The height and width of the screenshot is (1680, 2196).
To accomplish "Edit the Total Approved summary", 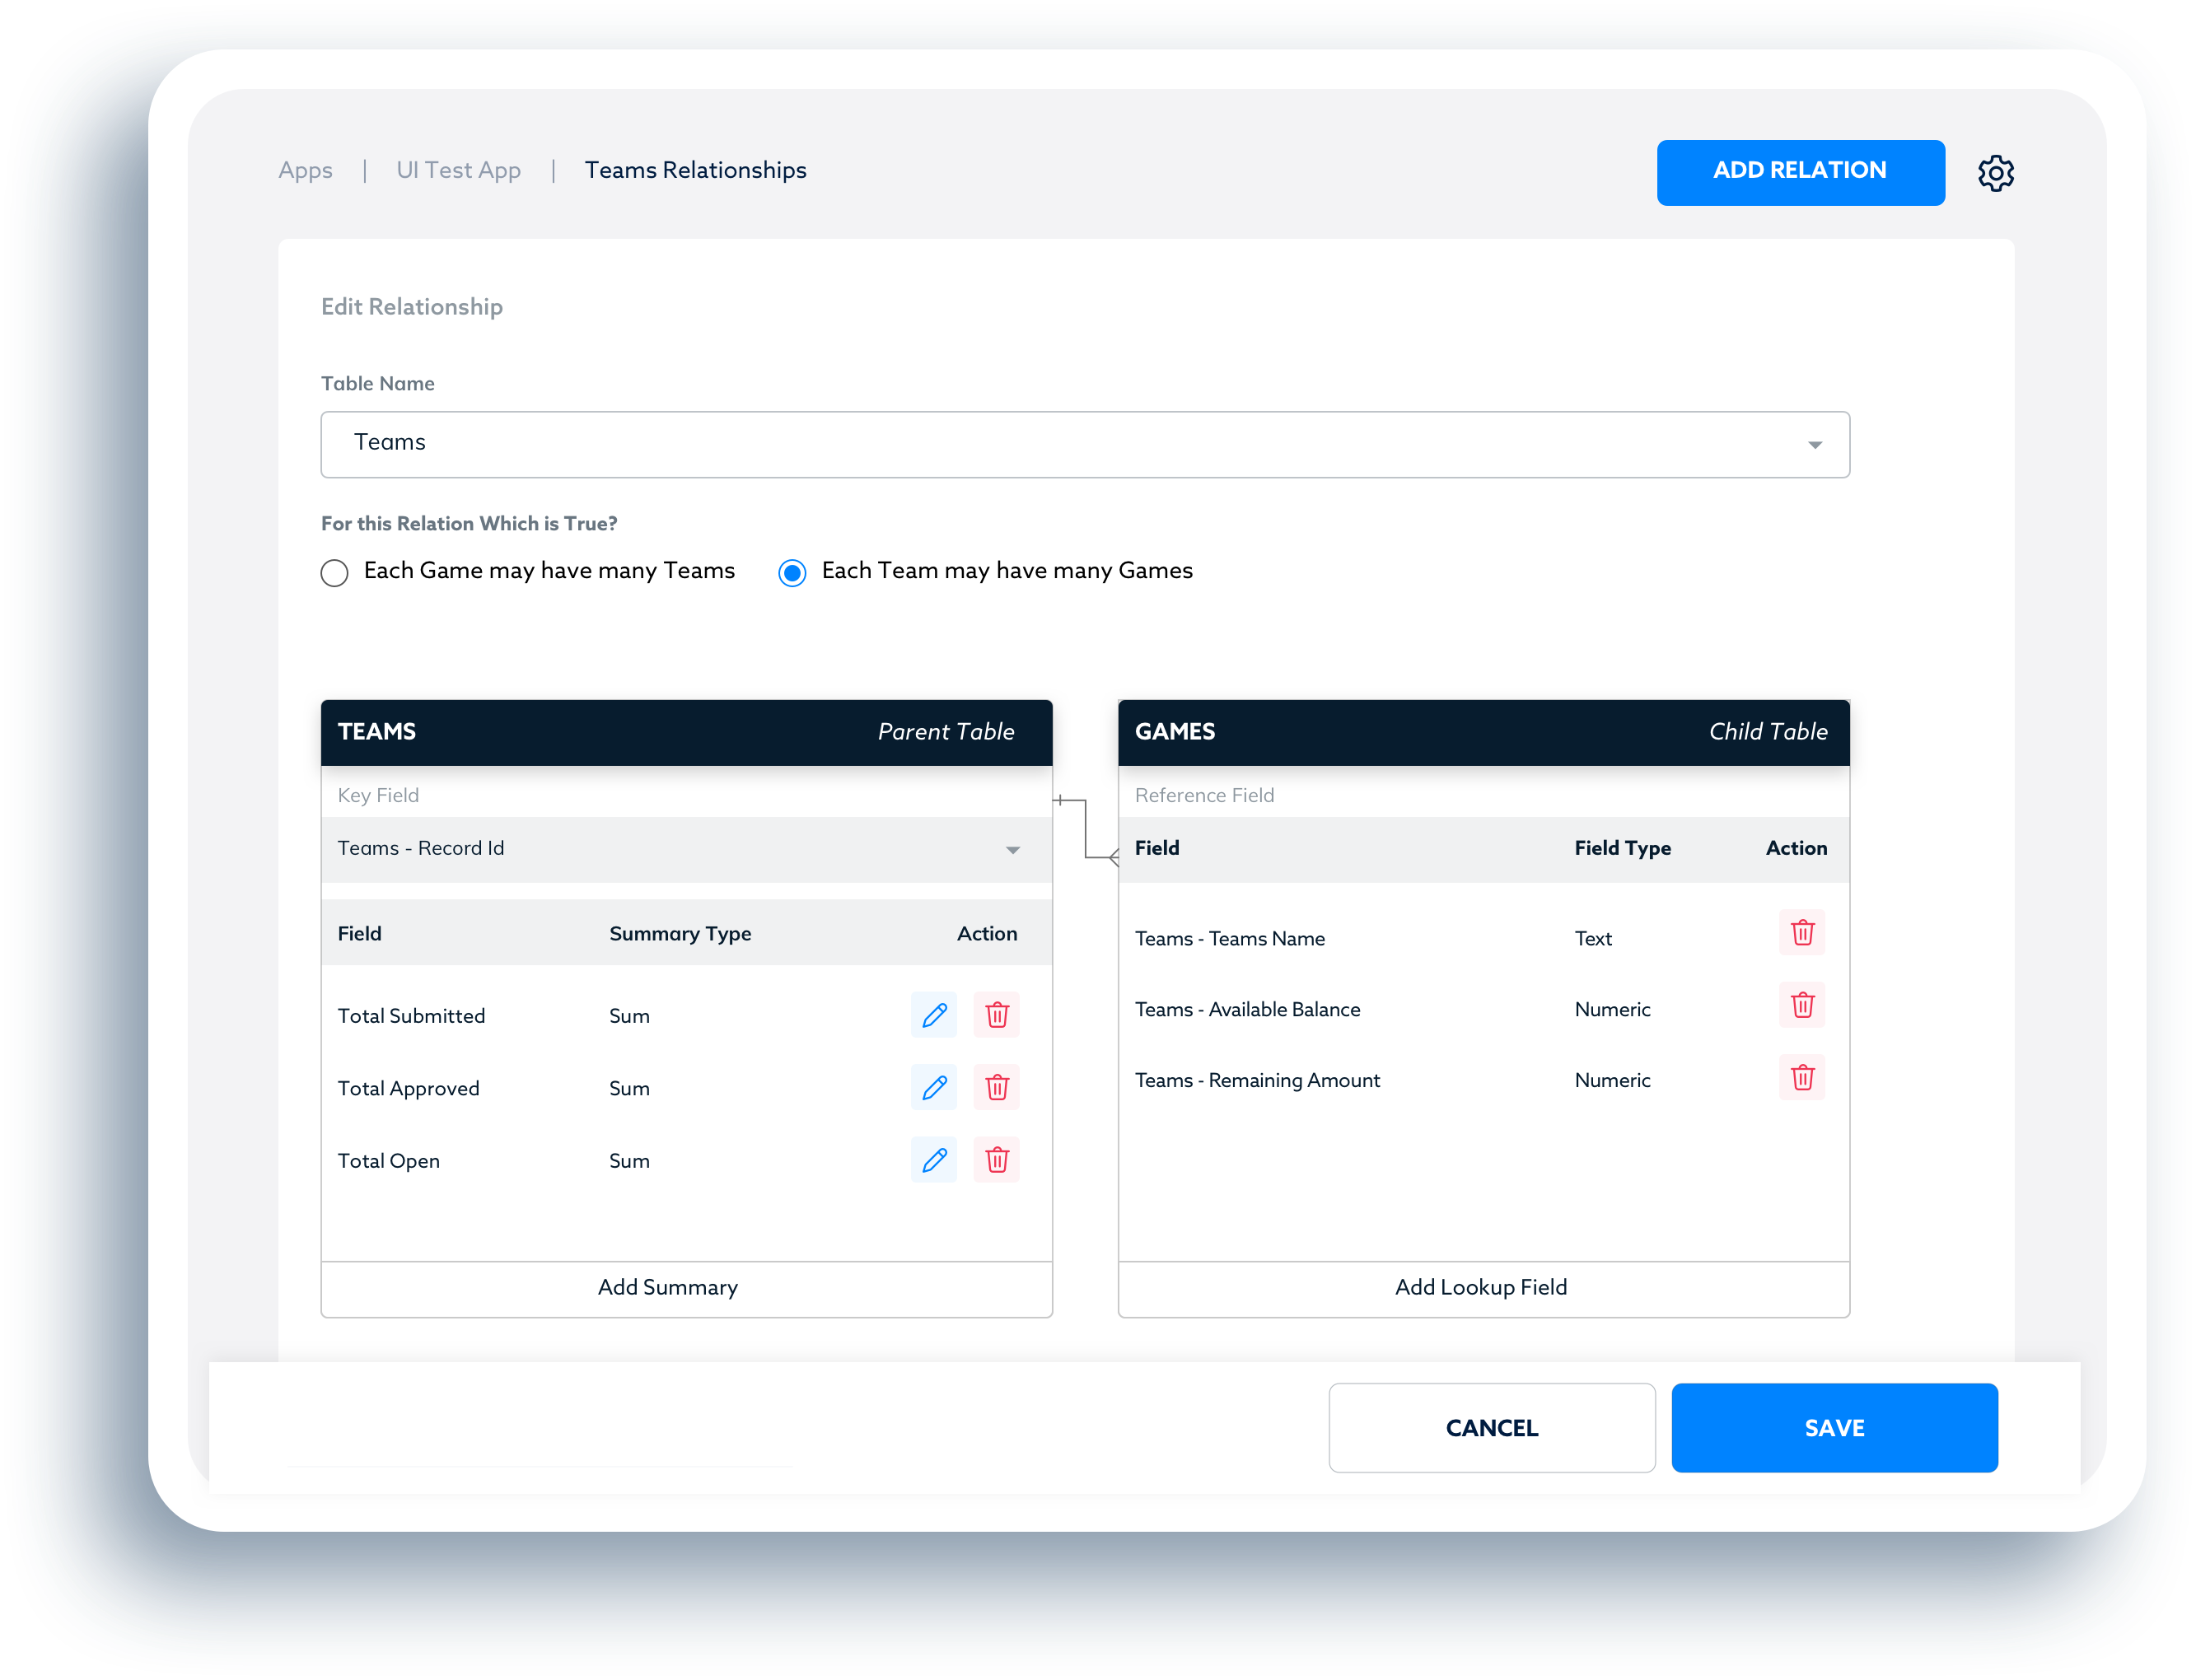I will point(934,1087).
